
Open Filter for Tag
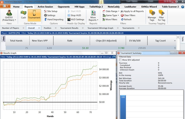pyautogui.click(x=161, y=16)
